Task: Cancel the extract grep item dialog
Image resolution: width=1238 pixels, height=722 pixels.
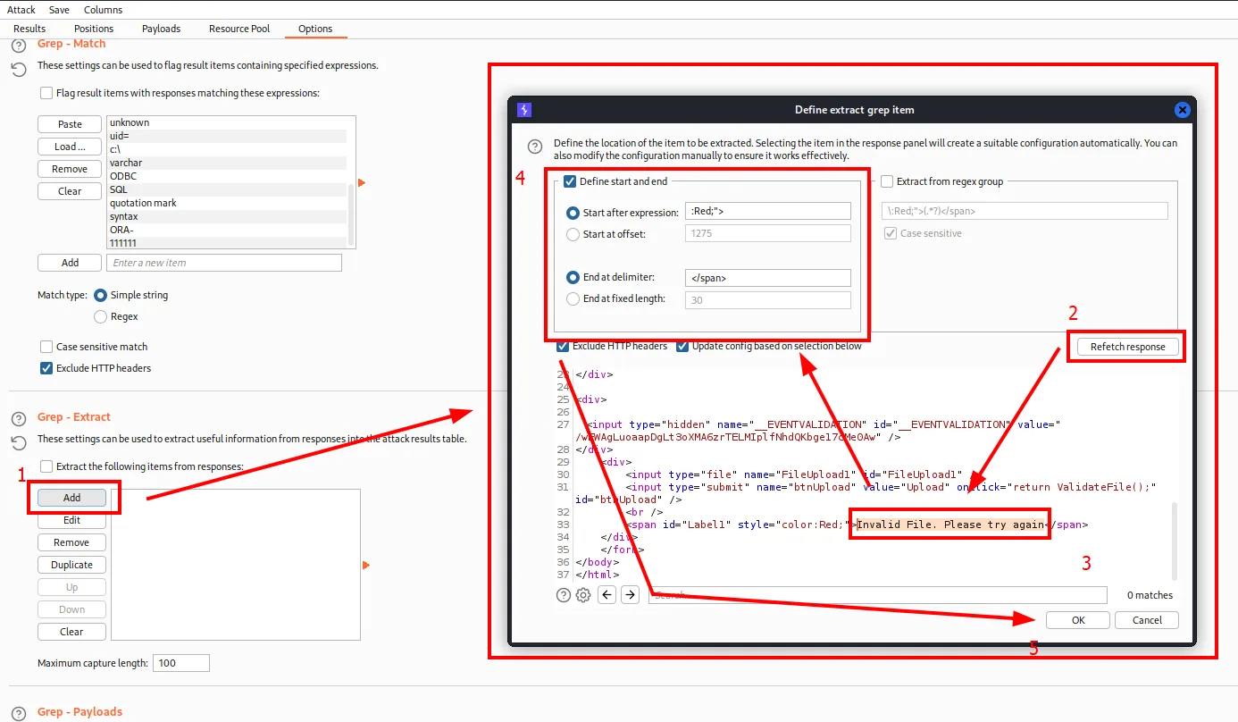Action: [1147, 620]
